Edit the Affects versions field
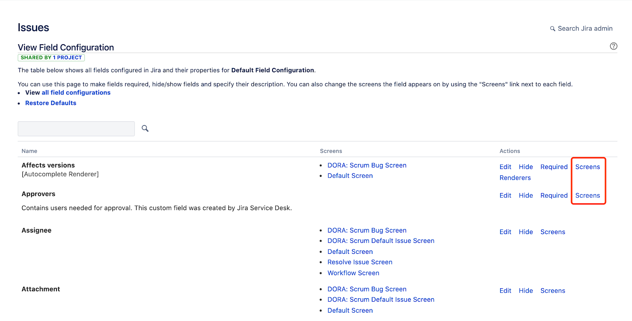The height and width of the screenshot is (321, 632). click(x=505, y=167)
